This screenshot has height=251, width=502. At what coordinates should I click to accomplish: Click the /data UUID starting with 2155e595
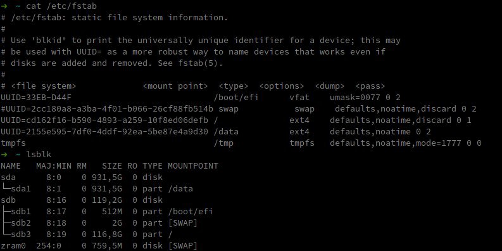[x=104, y=132]
